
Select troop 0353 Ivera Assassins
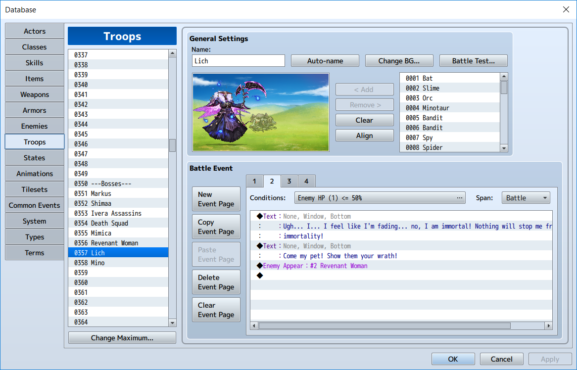pos(118,213)
